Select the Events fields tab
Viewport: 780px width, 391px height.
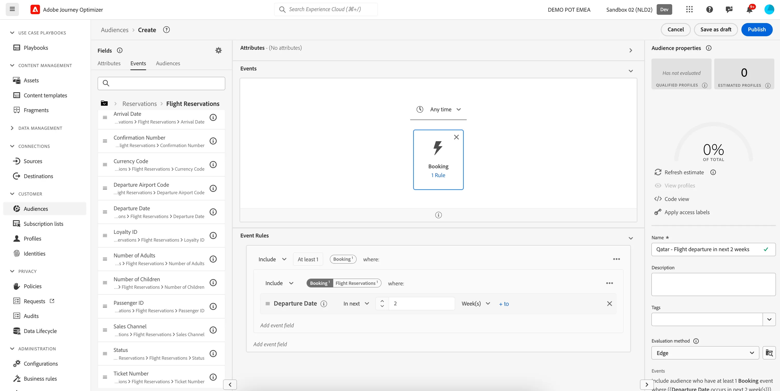(138, 63)
